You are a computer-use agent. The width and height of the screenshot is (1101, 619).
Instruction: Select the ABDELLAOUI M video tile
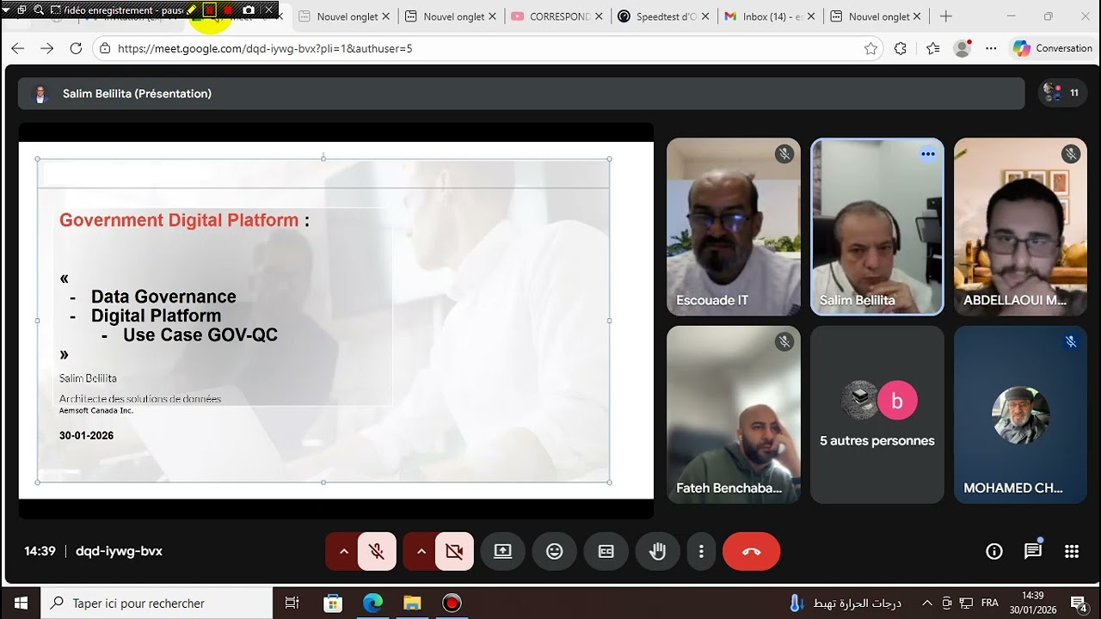pos(1020,227)
